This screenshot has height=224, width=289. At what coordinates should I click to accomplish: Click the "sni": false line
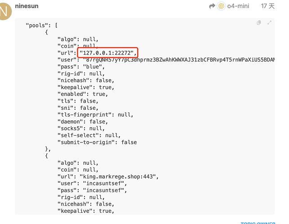click(78, 108)
